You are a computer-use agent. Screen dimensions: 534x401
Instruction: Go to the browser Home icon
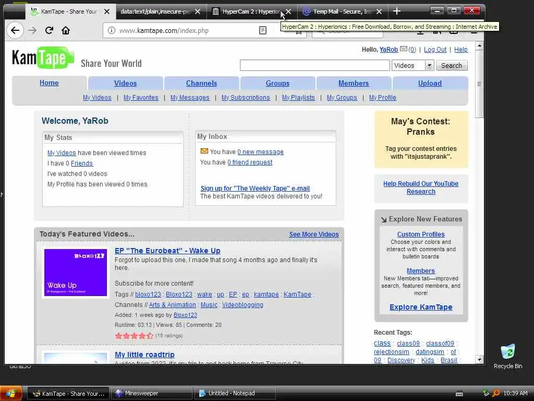tap(66, 30)
